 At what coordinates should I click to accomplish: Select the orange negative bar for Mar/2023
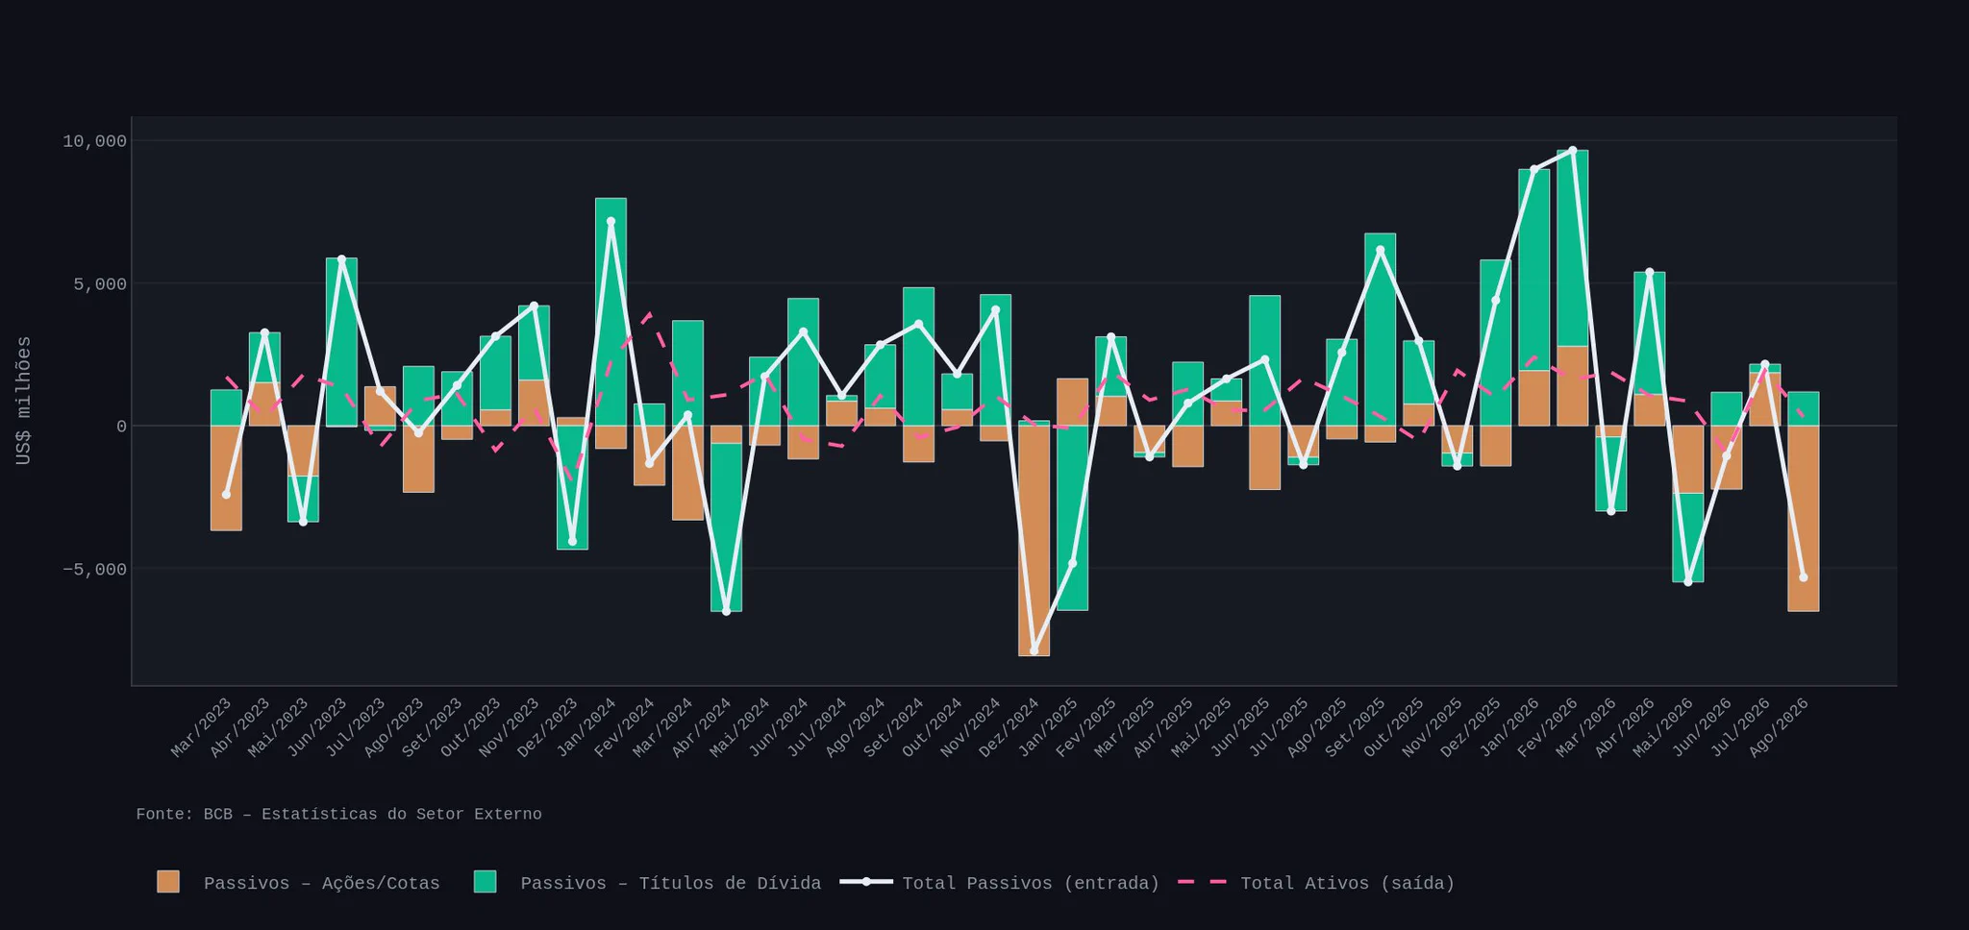[226, 477]
